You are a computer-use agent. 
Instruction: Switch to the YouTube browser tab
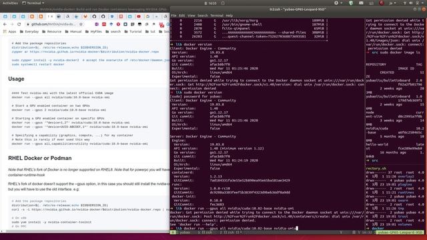(x=139, y=17)
